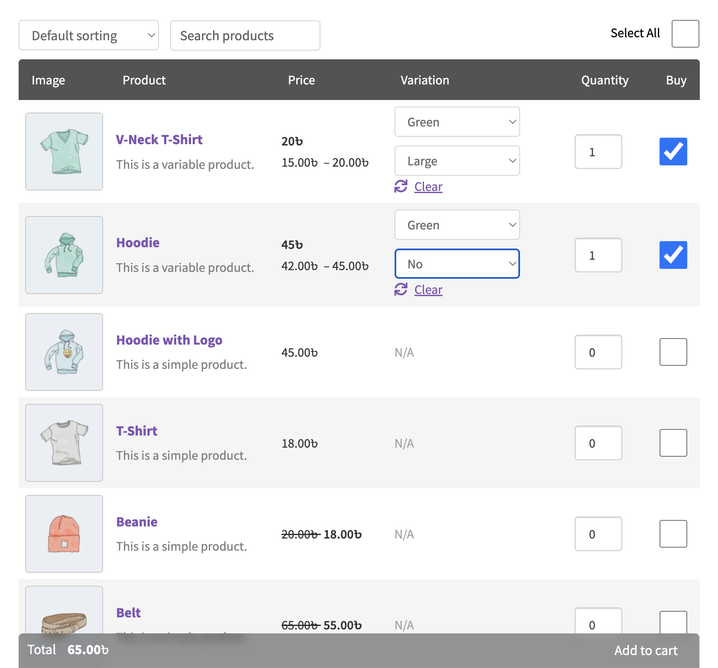Click the Add to cart button
Viewport: 718px width, 668px height.
(x=646, y=650)
